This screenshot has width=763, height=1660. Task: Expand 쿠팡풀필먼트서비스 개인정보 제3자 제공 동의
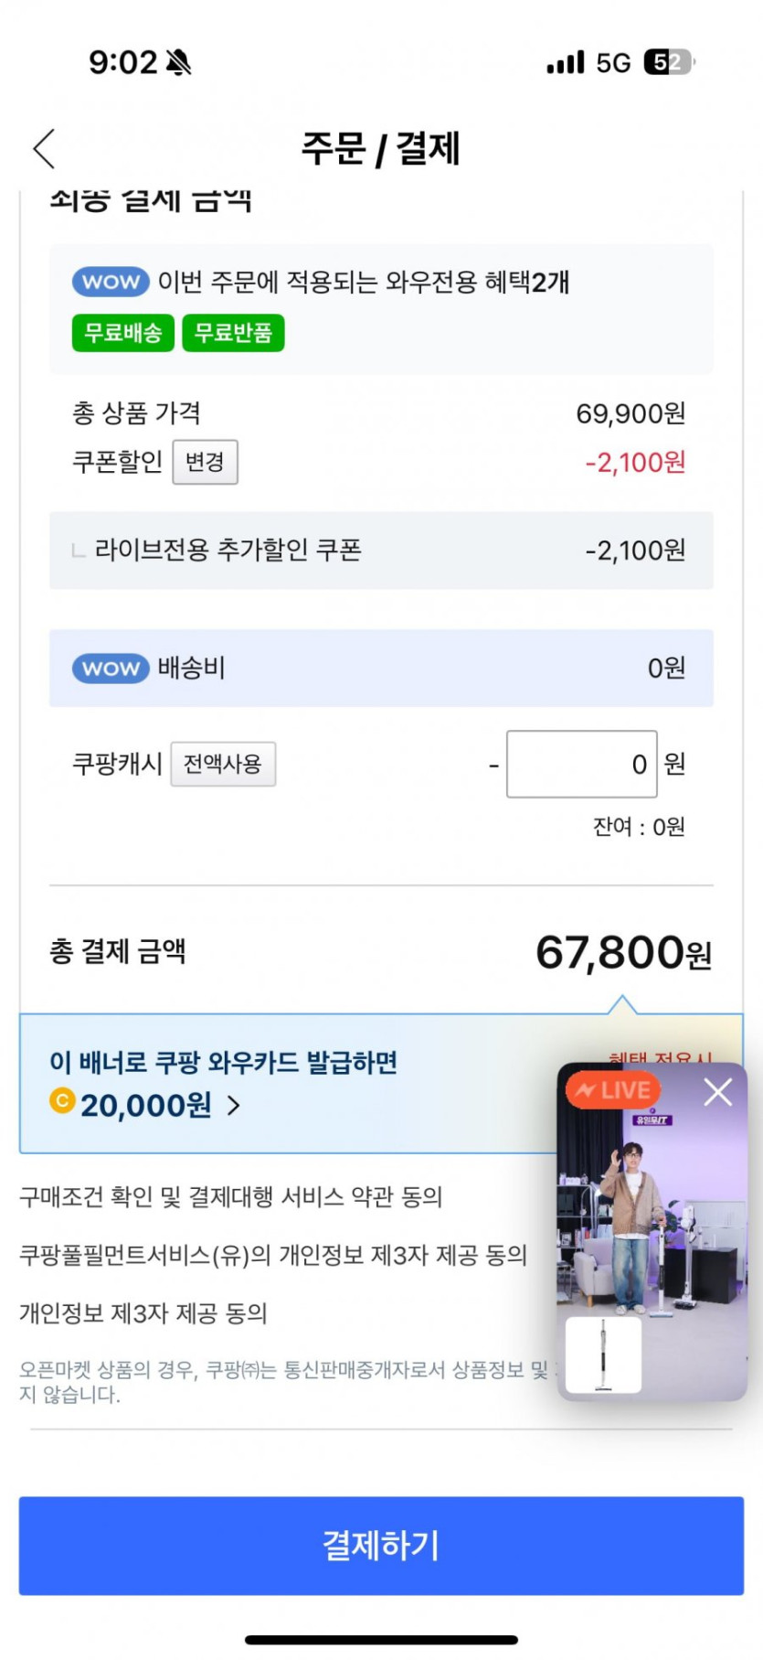(x=273, y=1255)
